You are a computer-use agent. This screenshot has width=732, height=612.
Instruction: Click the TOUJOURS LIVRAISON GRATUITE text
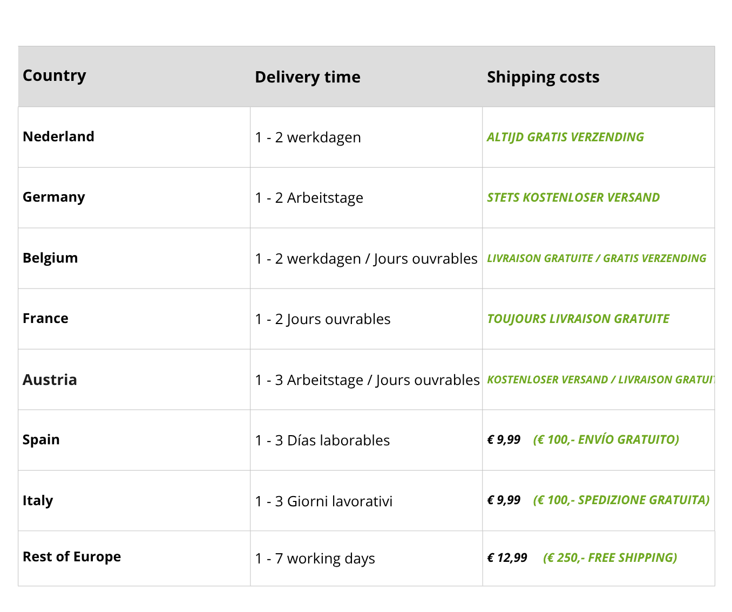[578, 319]
